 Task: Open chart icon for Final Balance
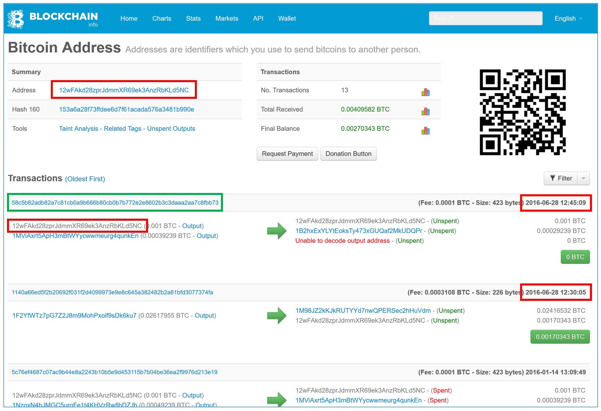[426, 131]
